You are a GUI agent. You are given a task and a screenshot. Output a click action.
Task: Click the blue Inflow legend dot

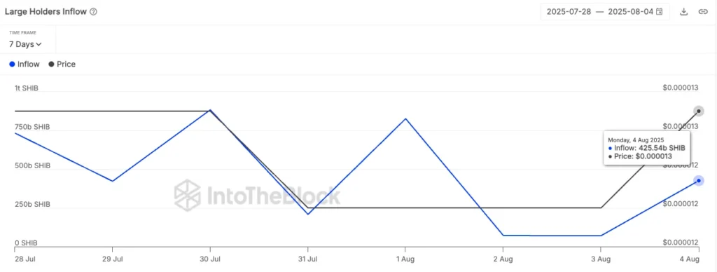[x=12, y=64]
